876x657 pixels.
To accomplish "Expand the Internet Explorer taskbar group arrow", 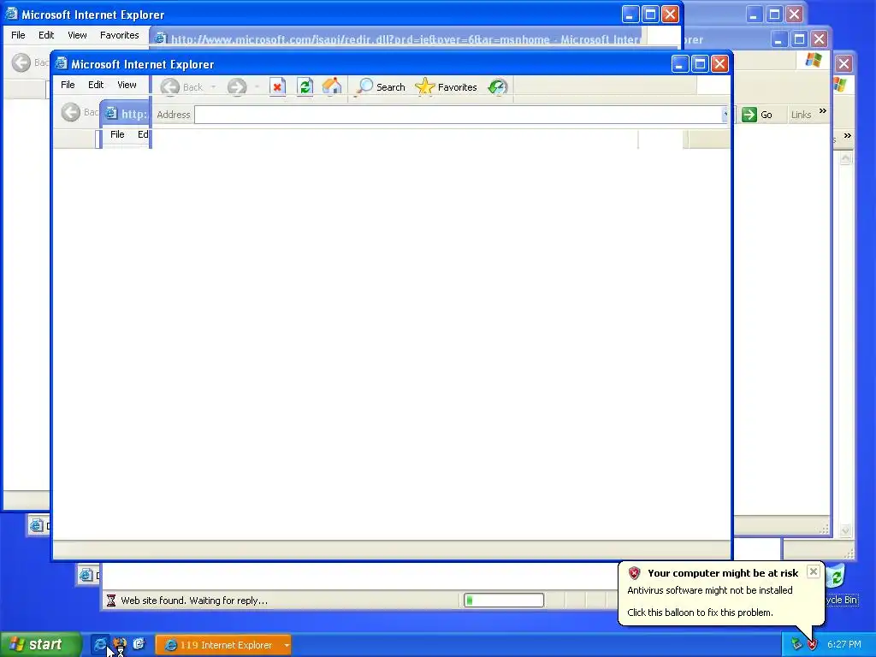I will pyautogui.click(x=287, y=645).
